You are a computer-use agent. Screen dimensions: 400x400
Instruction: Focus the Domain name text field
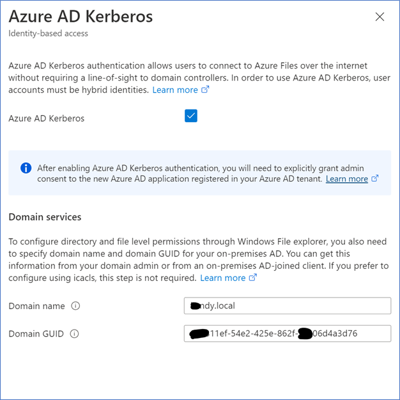point(288,306)
